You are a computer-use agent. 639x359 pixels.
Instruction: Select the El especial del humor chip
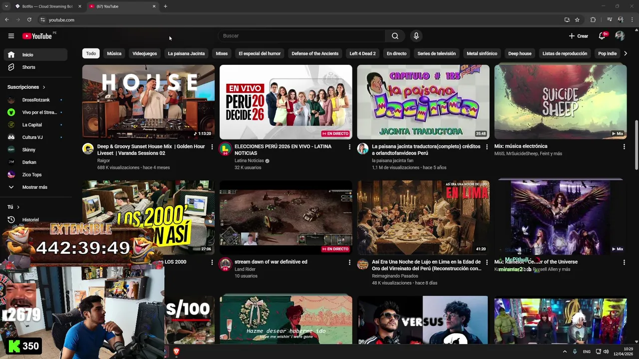[x=260, y=53]
